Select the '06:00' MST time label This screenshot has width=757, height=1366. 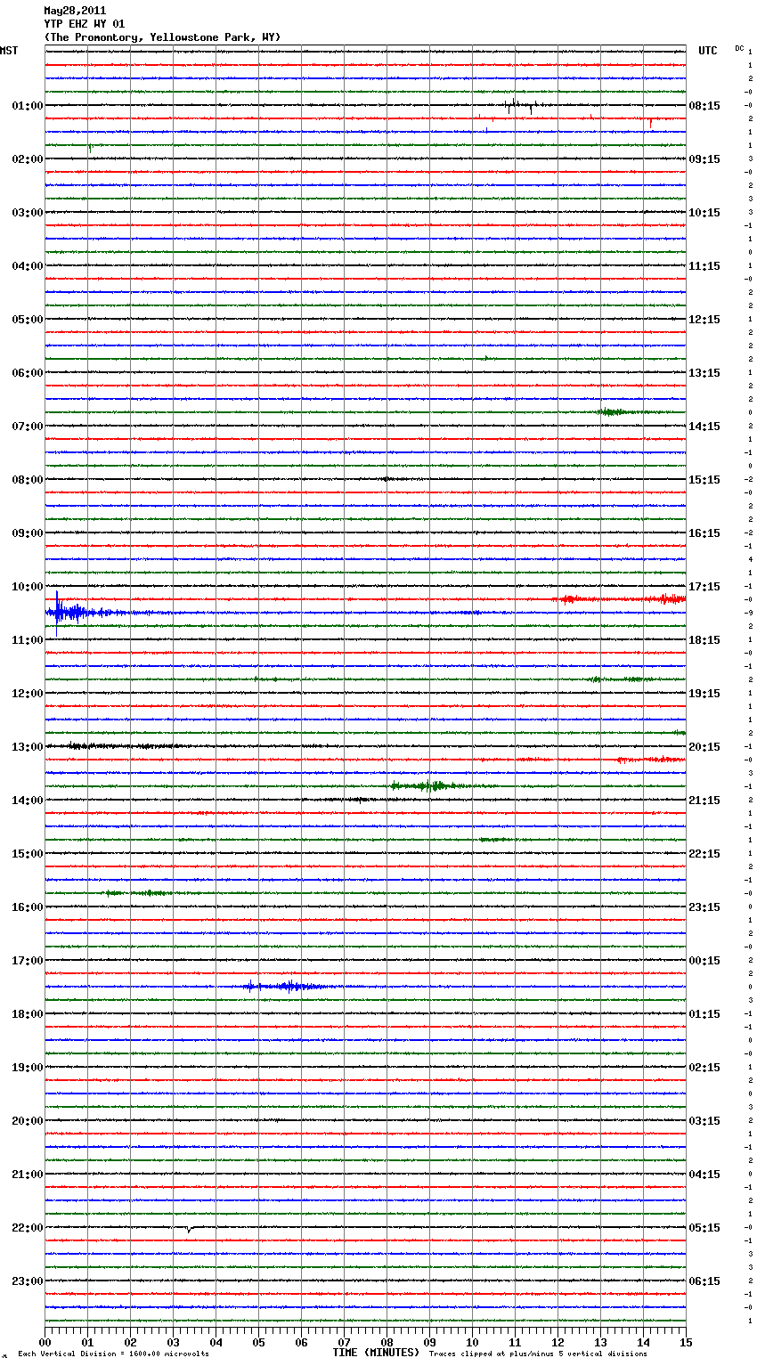tap(28, 373)
